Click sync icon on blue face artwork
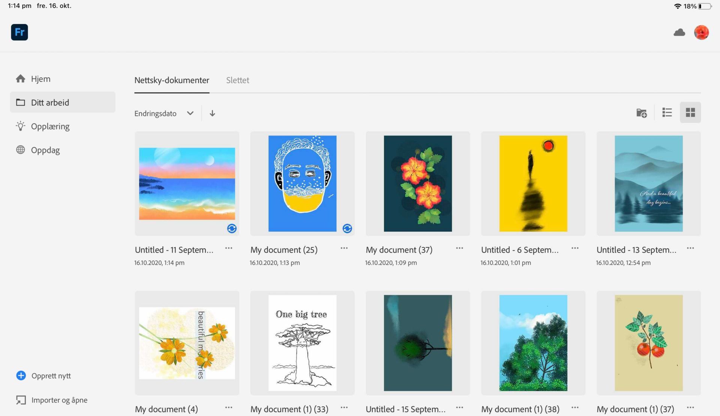This screenshot has width=720, height=416. coord(347,229)
